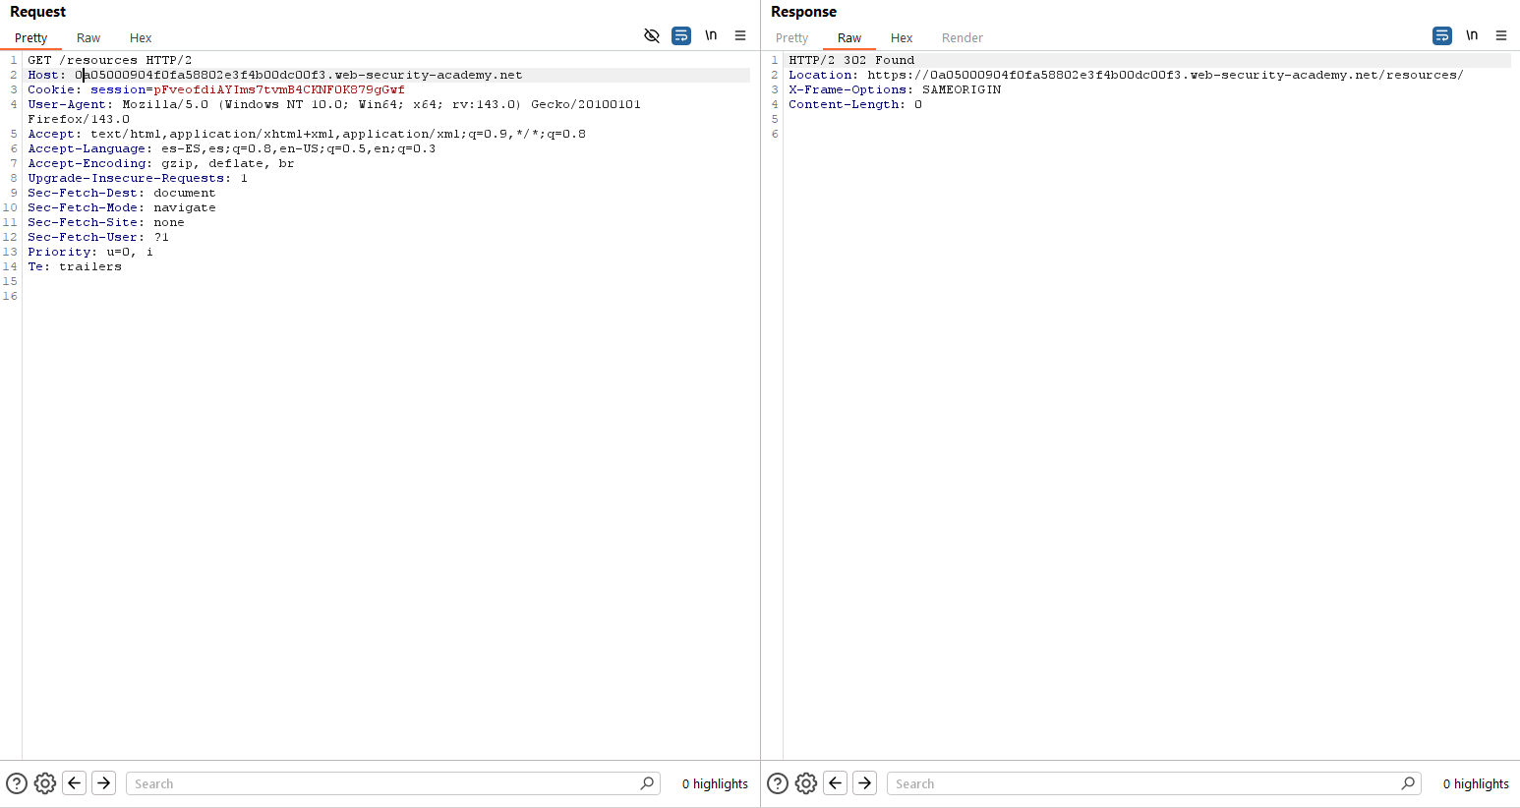Open help icon below Response viewer
The width and height of the screenshot is (1520, 808).
pos(778,783)
